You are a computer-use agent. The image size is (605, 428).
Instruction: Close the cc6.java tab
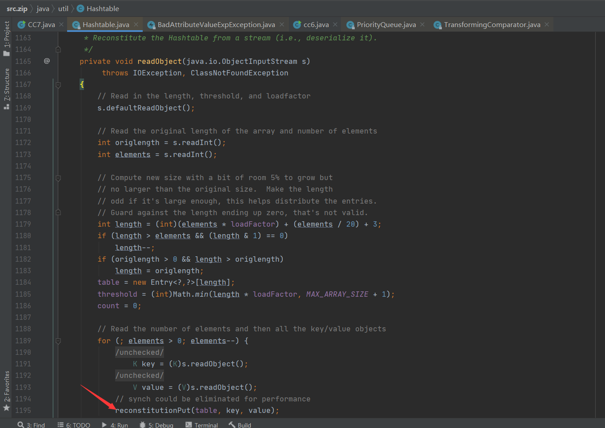tap(335, 25)
